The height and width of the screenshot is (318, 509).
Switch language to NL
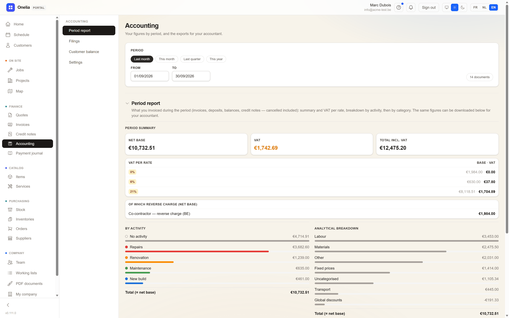[x=484, y=7]
